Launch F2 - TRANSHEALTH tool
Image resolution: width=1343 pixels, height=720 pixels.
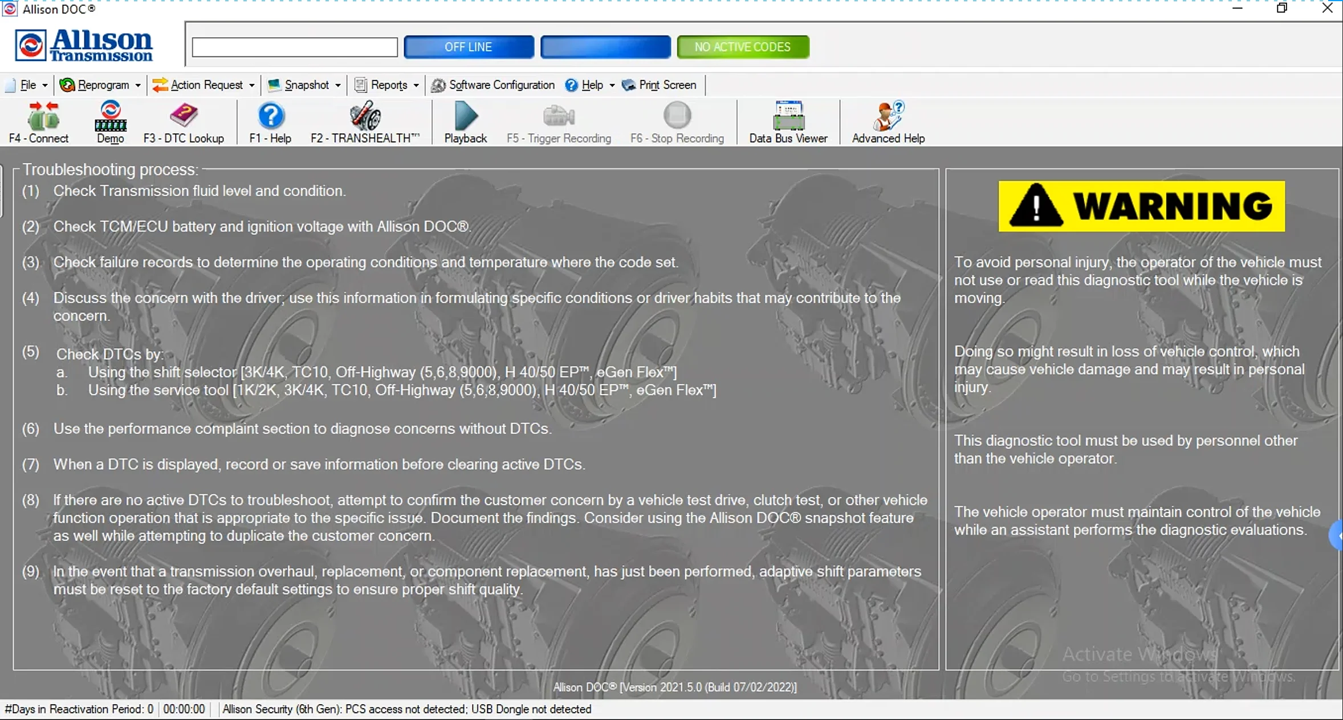[x=365, y=117]
